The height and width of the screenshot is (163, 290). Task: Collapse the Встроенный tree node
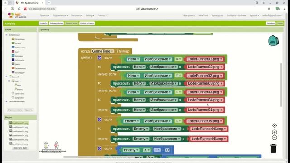(6, 35)
